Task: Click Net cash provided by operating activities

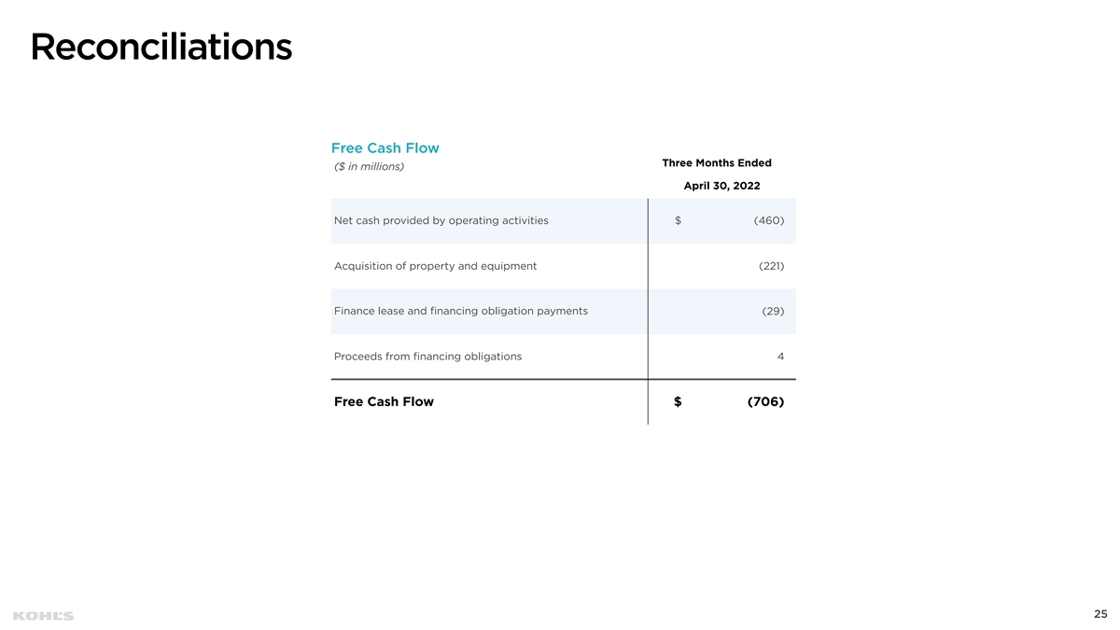Action: pos(441,220)
